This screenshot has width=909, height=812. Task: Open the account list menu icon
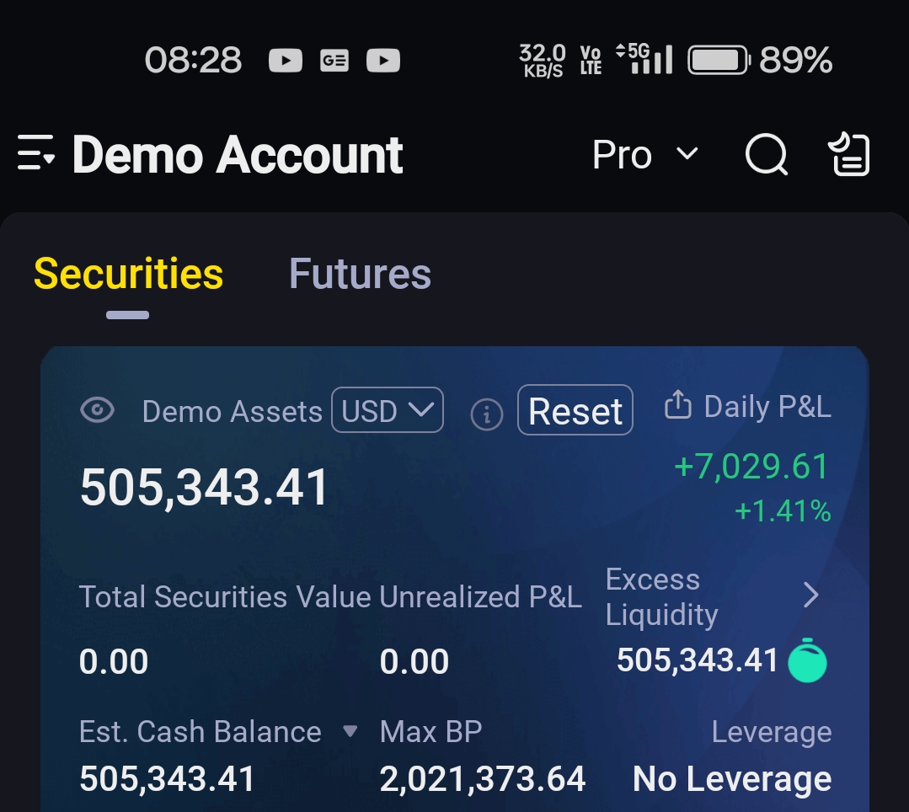click(36, 155)
